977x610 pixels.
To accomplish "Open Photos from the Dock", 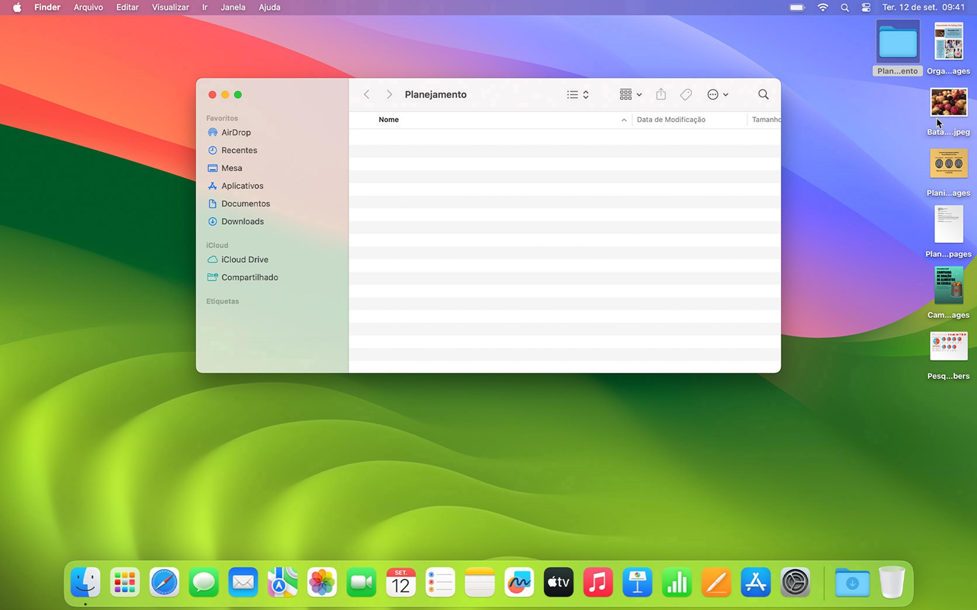I will point(322,582).
